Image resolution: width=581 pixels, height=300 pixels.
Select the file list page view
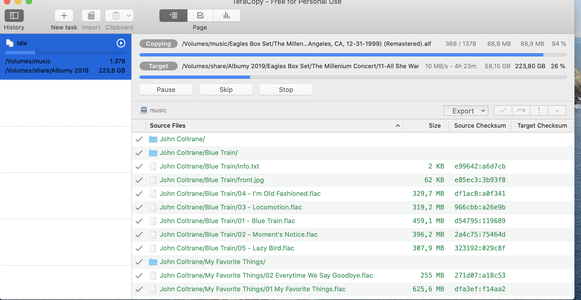point(173,16)
